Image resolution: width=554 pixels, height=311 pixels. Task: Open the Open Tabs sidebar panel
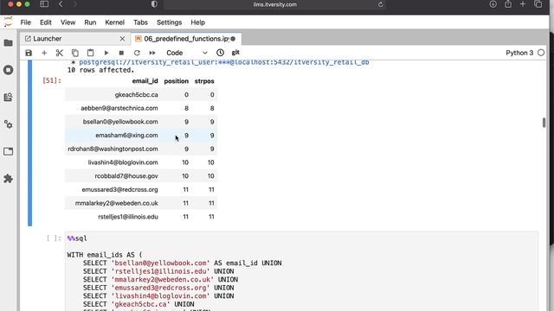point(8,151)
